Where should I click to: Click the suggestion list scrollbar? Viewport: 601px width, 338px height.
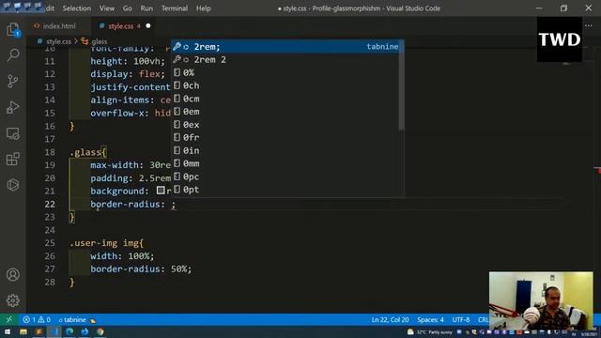[401, 85]
